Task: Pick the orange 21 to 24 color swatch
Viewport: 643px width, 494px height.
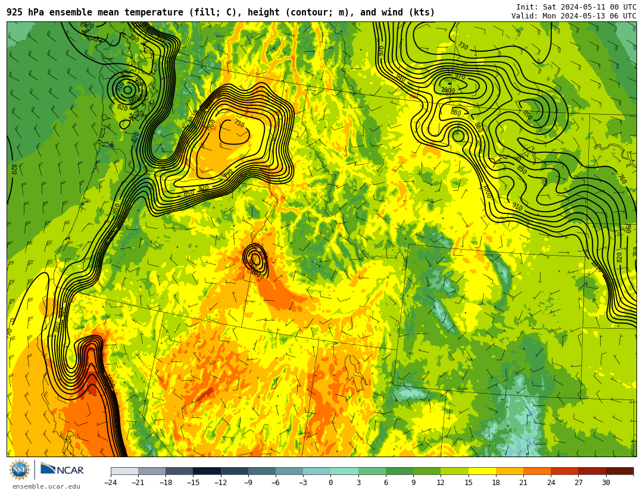Action: coord(537,471)
